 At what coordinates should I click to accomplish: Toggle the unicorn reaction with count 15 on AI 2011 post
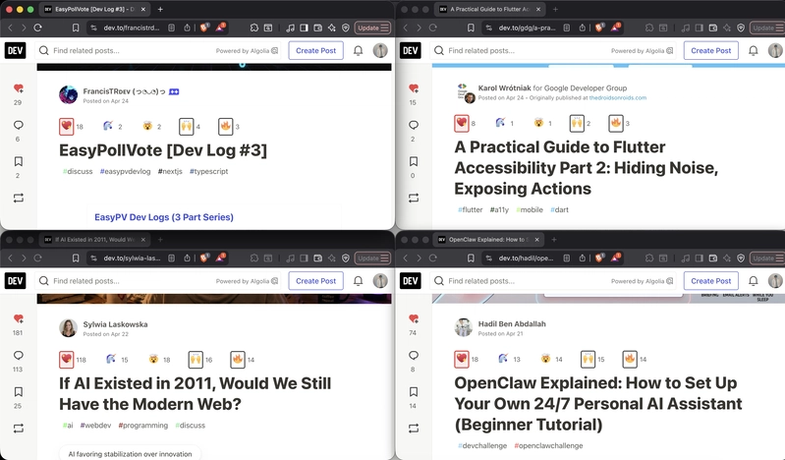point(111,360)
